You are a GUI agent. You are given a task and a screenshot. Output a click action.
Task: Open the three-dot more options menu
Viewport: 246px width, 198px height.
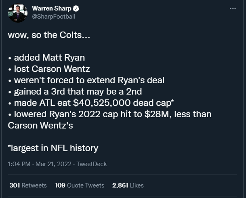[232, 8]
